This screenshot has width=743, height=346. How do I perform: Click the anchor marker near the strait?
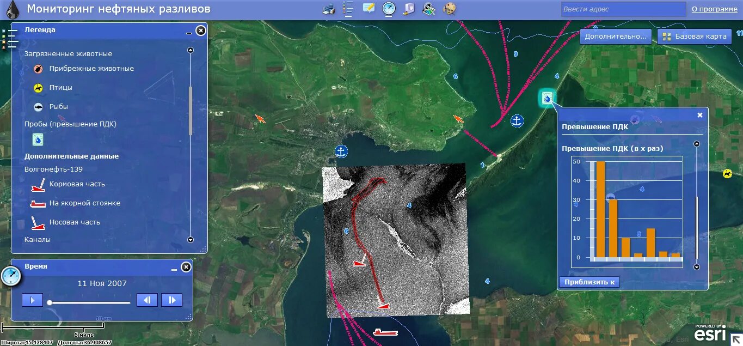tap(517, 121)
